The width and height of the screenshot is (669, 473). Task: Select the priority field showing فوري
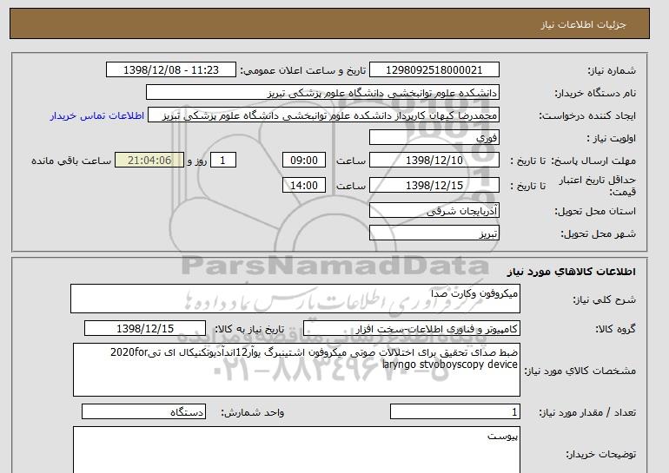434,138
